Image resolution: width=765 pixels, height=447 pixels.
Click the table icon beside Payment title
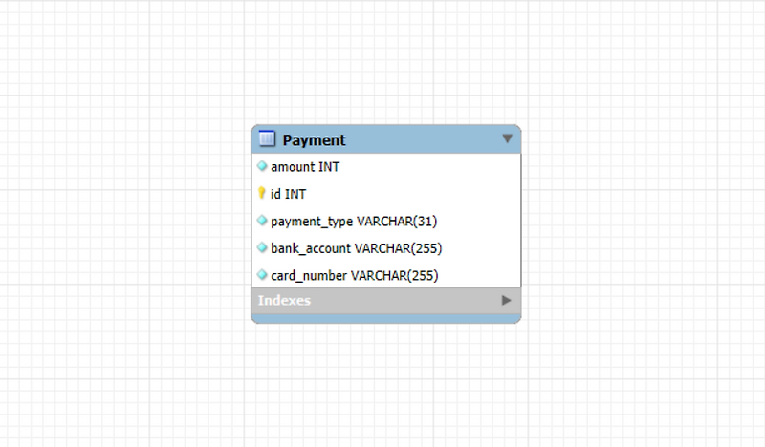coord(267,138)
